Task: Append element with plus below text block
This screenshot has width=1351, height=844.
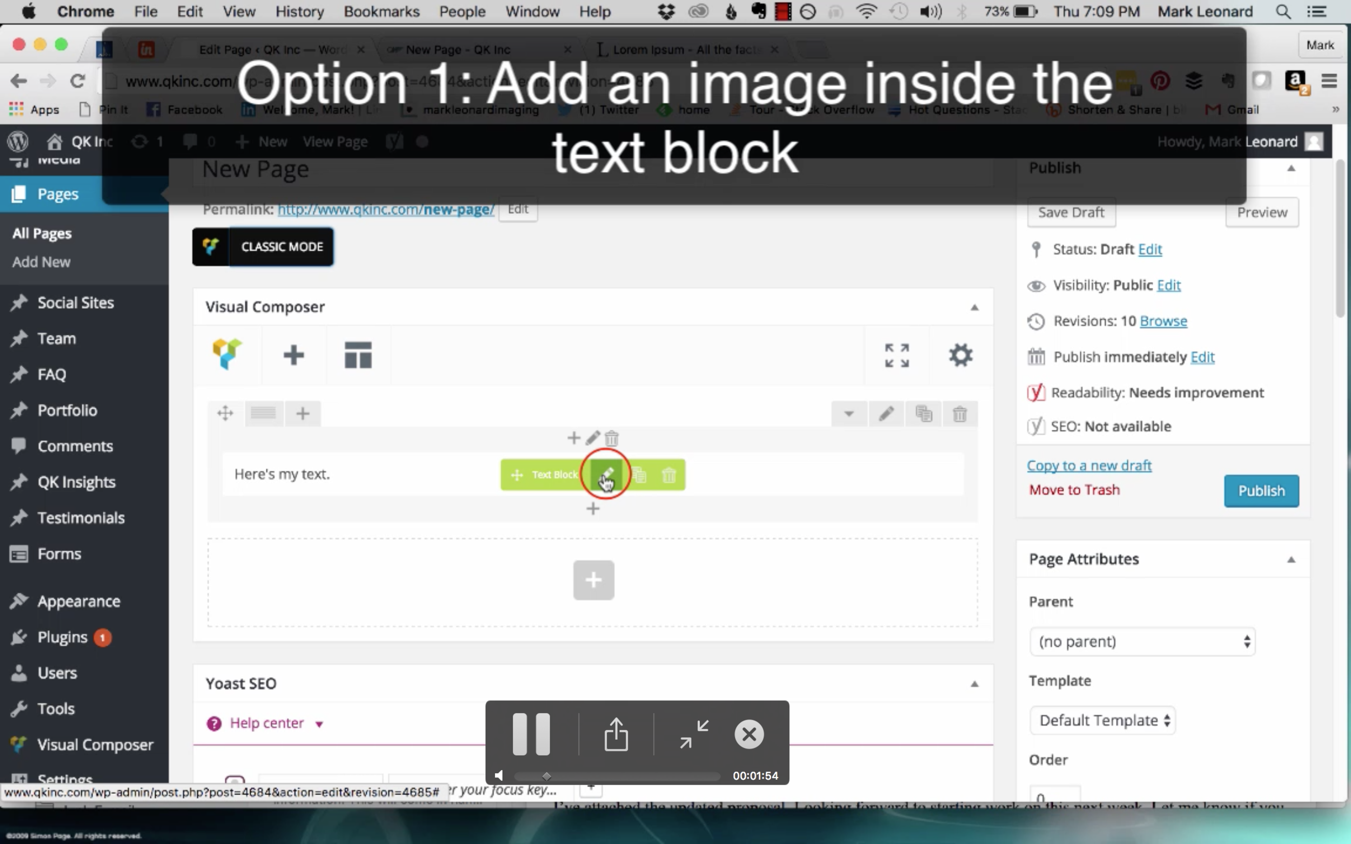Action: pyautogui.click(x=593, y=509)
